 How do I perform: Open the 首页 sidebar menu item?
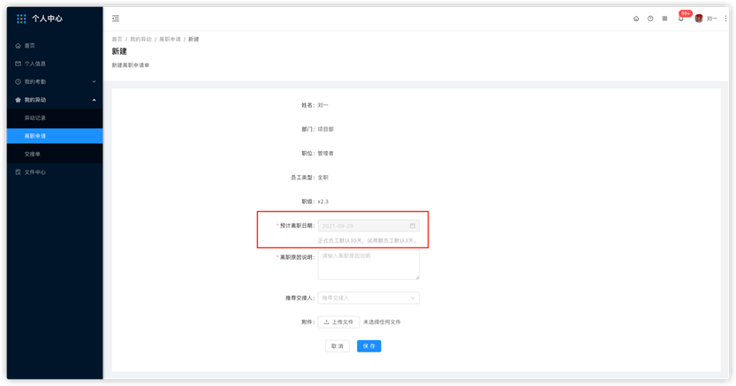click(55, 46)
